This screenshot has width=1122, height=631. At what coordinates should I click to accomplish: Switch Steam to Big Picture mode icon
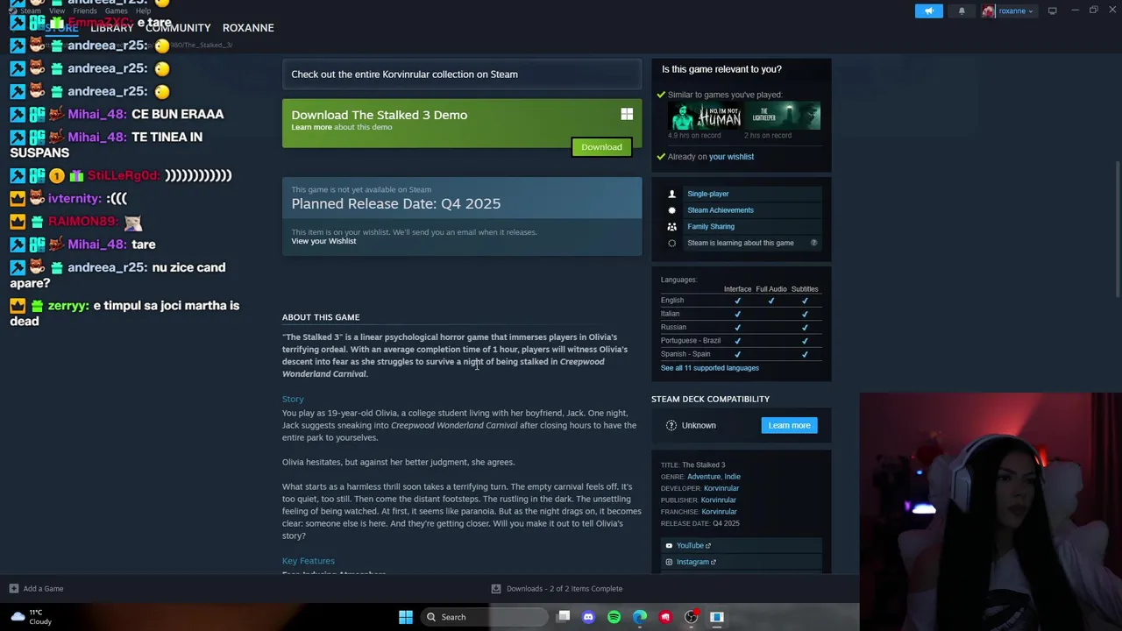tap(1052, 11)
